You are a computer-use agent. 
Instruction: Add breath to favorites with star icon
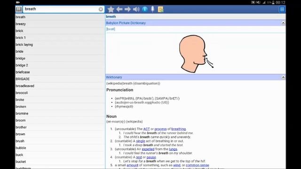[111, 9]
